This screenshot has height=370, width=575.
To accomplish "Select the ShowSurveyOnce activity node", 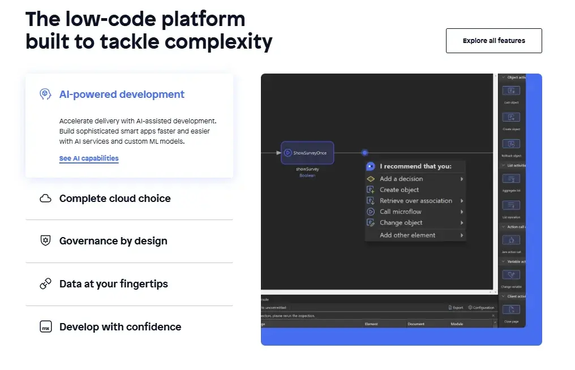I will click(x=307, y=153).
